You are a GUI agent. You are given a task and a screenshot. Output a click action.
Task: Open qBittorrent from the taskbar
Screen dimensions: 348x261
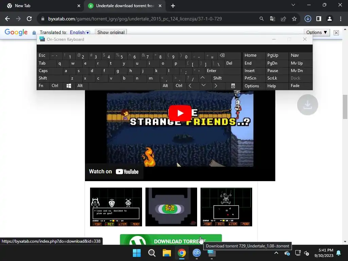(x=197, y=253)
